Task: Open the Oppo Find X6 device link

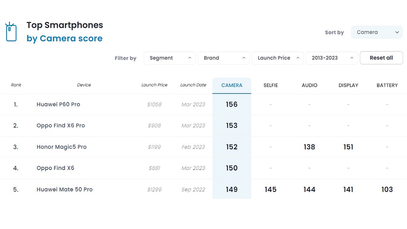Action: pos(55,168)
